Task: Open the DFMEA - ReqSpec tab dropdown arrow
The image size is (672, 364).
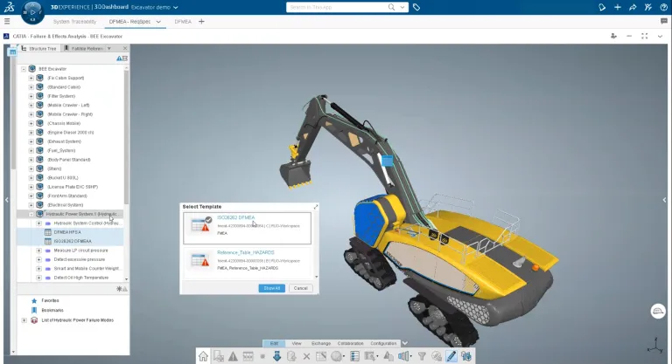Action: (x=158, y=22)
